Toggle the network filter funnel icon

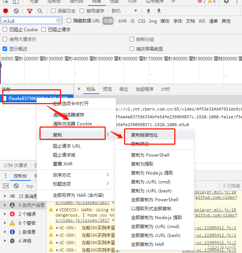pyautogui.click(x=30, y=11)
